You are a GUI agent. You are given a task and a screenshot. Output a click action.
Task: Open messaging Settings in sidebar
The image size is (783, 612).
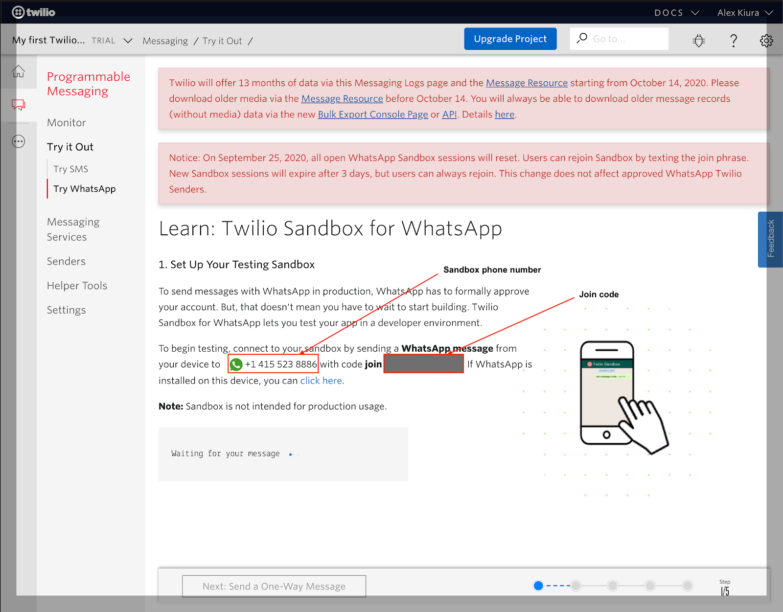66,310
